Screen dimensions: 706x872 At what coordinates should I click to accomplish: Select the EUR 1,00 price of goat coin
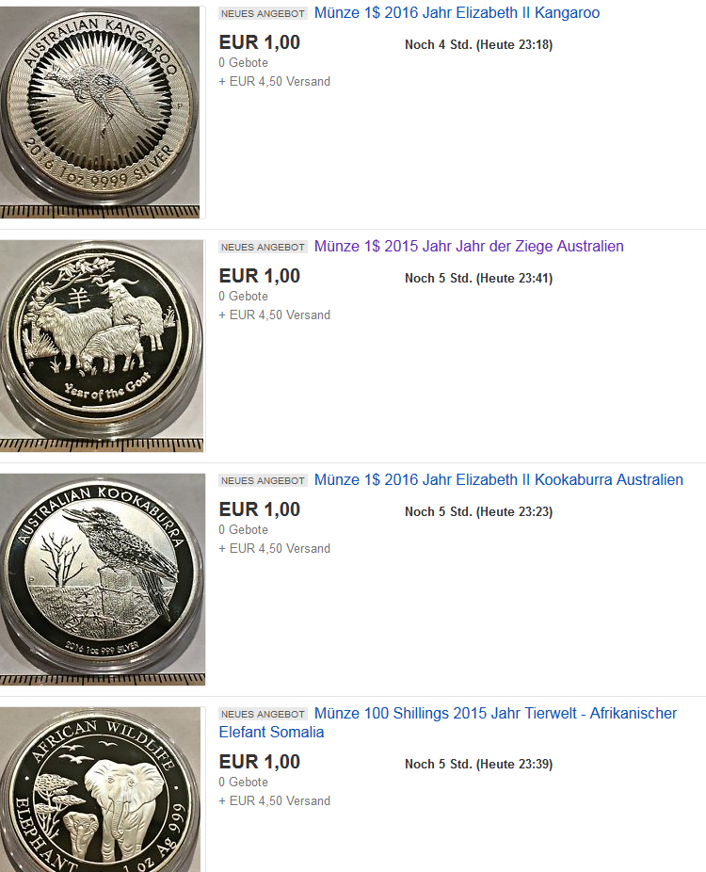coord(260,277)
